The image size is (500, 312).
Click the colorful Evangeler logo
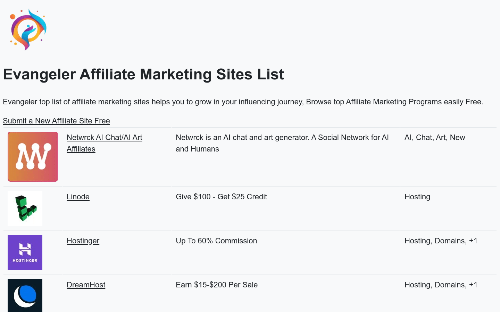28,29
